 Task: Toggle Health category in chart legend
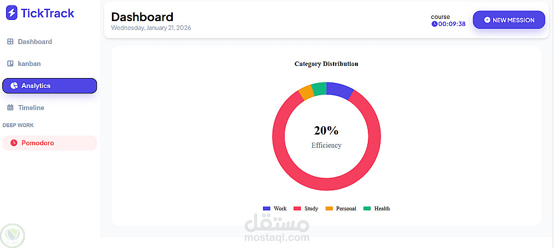point(377,209)
